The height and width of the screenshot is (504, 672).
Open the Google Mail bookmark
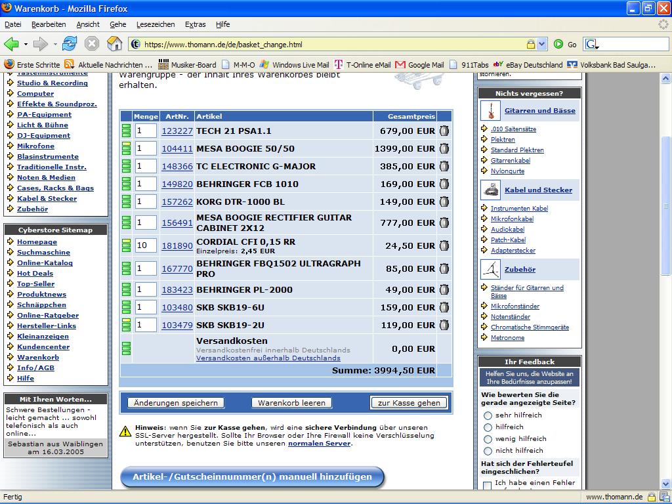pos(419,65)
